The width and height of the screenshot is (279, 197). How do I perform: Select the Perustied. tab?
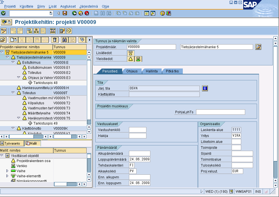(x=110, y=71)
